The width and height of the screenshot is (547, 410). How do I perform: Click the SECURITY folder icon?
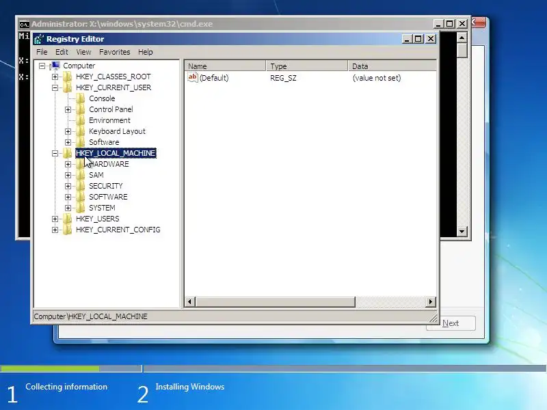(80, 186)
